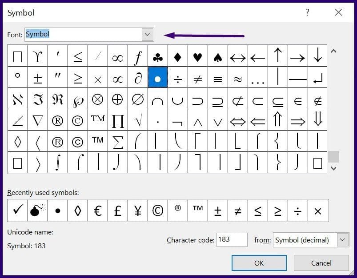Expand the 'from' encoding dropdown
The image size is (357, 278).
pyautogui.click(x=342, y=240)
